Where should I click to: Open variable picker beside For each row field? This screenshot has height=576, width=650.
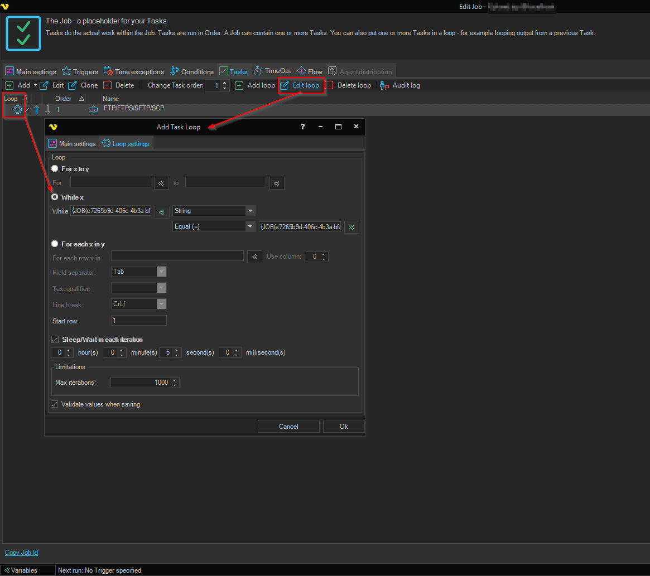coord(254,256)
